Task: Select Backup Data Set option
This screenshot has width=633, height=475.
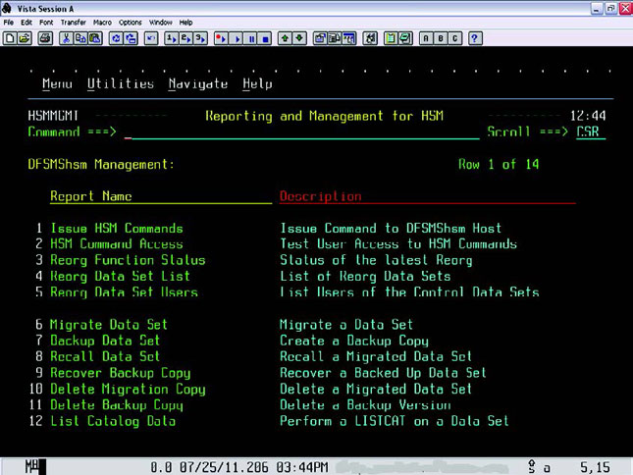Action: pyautogui.click(x=105, y=341)
